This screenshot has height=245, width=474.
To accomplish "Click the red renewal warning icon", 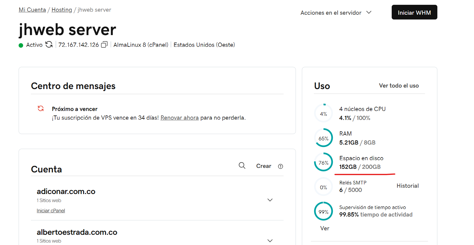I will 41,109.
